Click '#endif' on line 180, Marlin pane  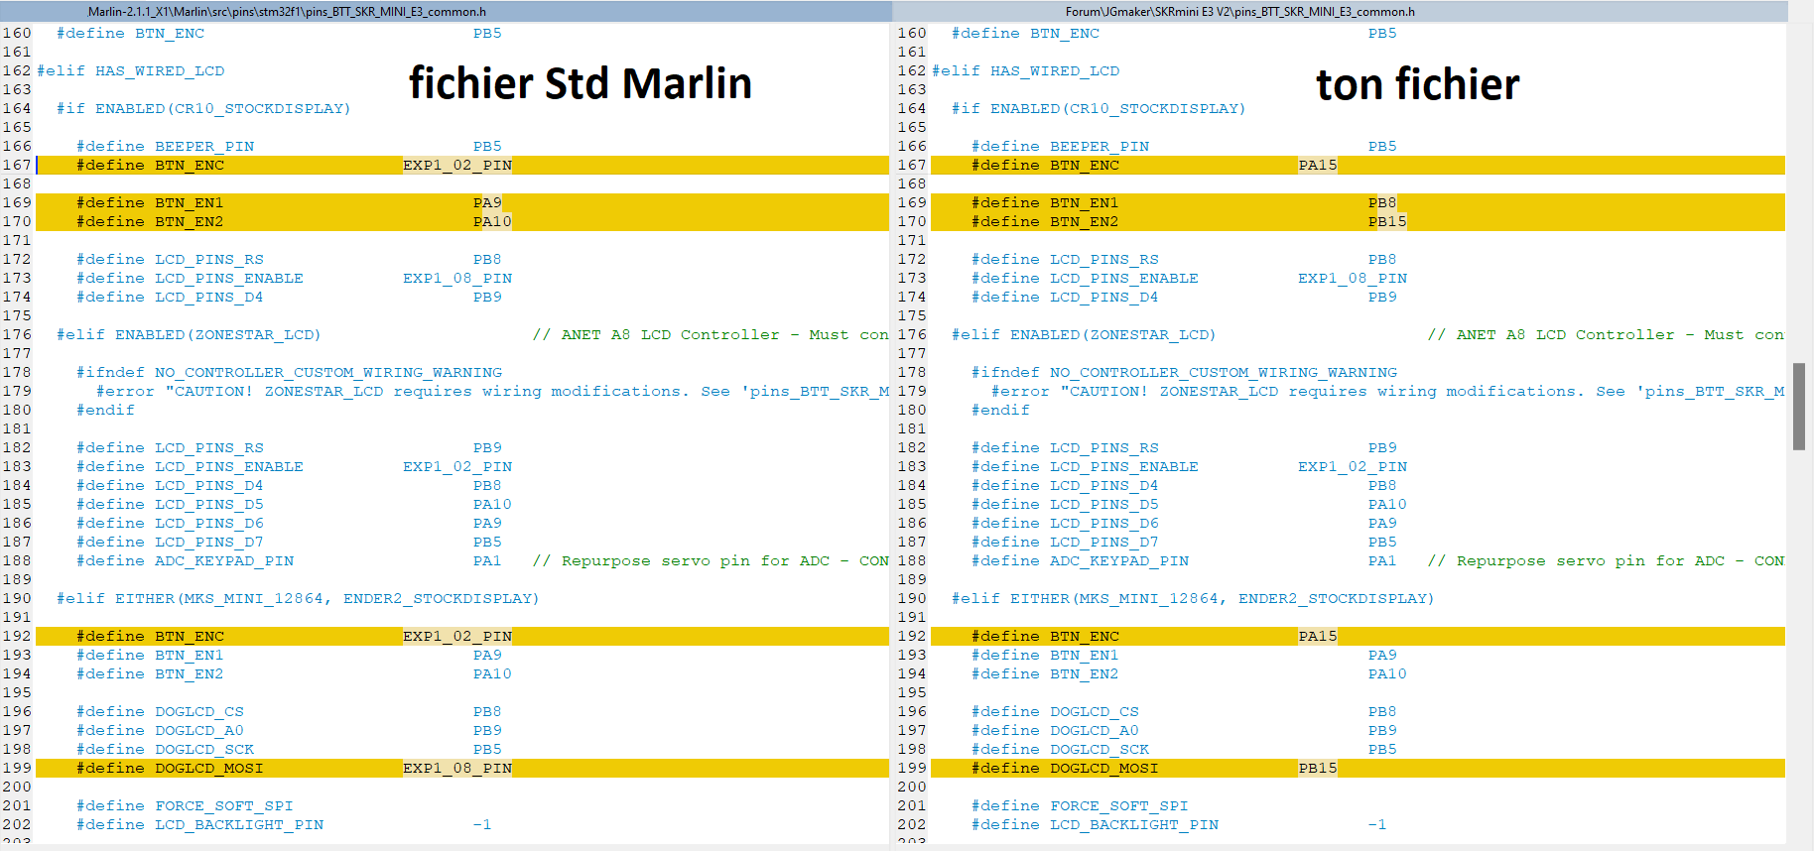(105, 411)
